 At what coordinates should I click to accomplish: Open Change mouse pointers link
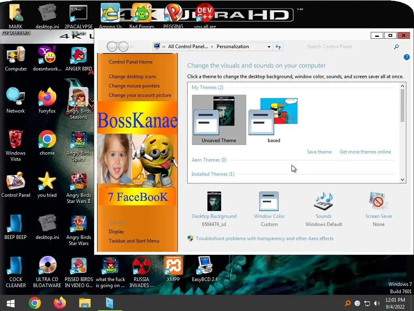(x=134, y=86)
